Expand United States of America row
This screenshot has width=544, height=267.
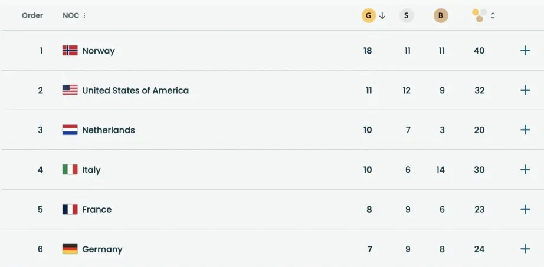pyautogui.click(x=525, y=90)
